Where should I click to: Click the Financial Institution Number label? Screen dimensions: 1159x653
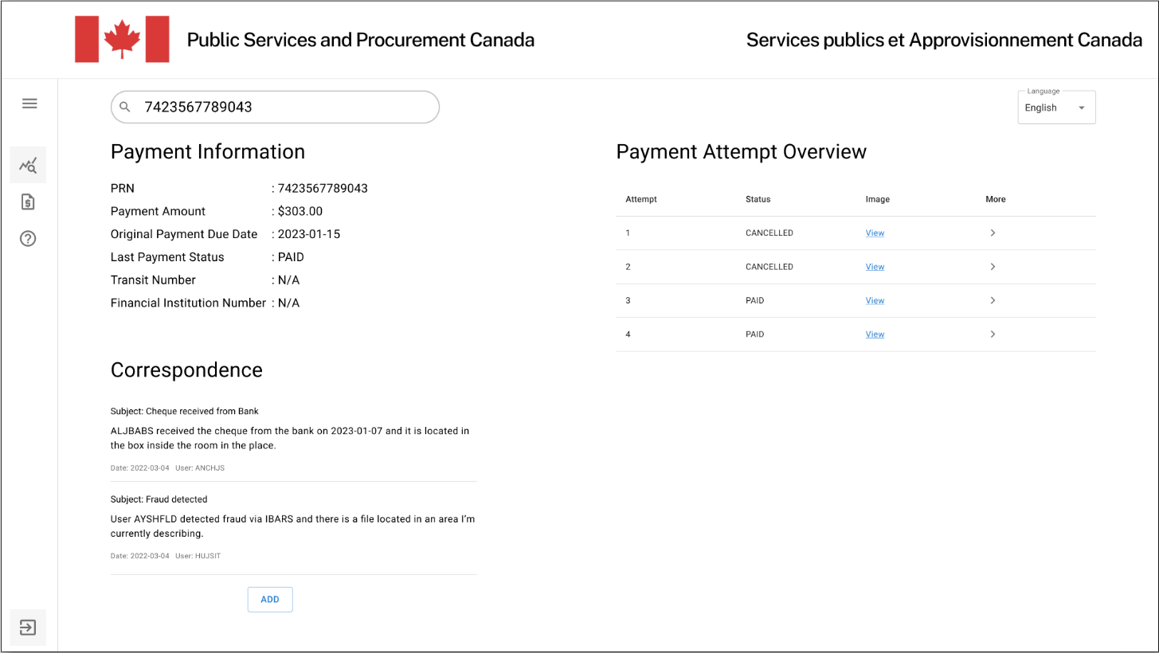(x=188, y=303)
